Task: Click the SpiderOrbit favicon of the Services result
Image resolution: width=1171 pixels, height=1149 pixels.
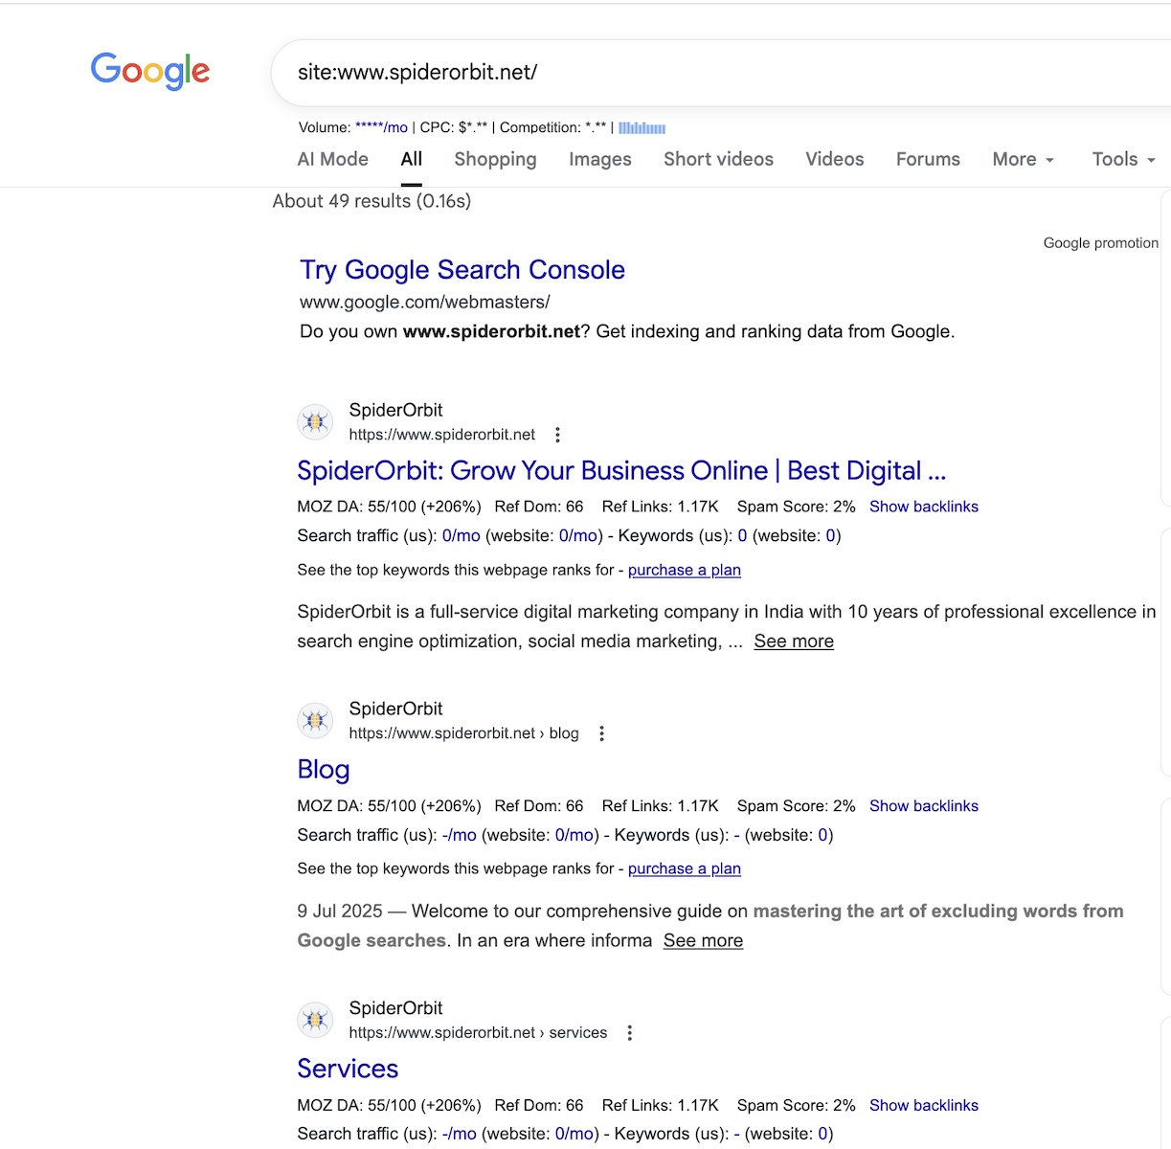Action: coord(315,1021)
